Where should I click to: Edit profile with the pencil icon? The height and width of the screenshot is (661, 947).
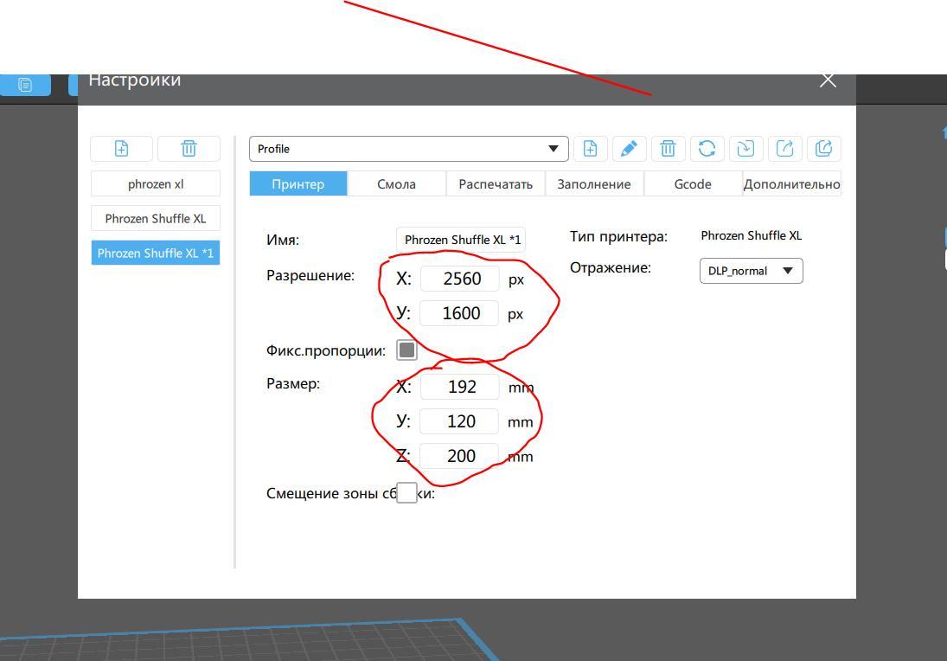(629, 149)
